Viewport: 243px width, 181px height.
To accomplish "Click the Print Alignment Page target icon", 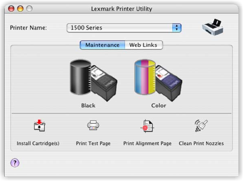I will [147, 126].
